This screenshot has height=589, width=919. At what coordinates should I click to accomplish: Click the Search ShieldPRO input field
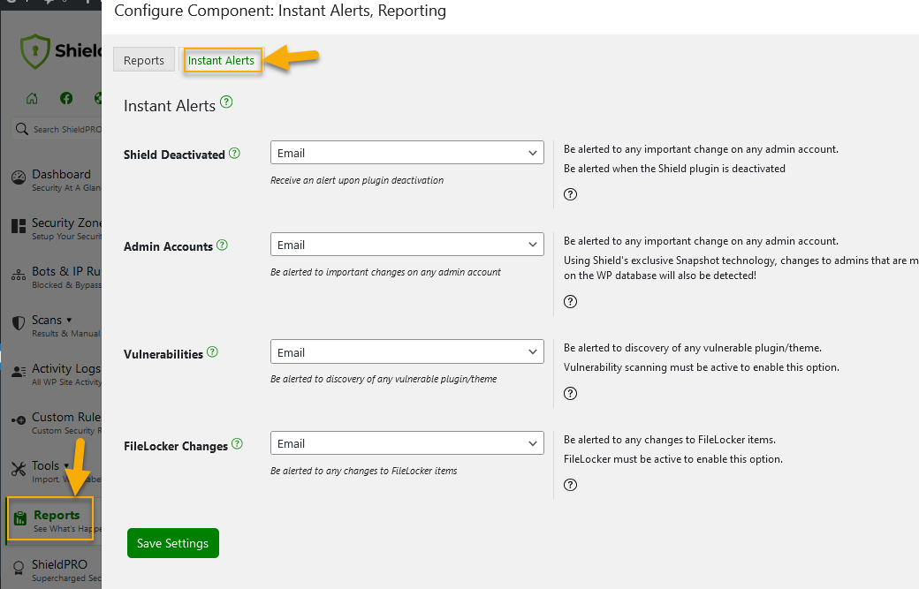pyautogui.click(x=58, y=129)
